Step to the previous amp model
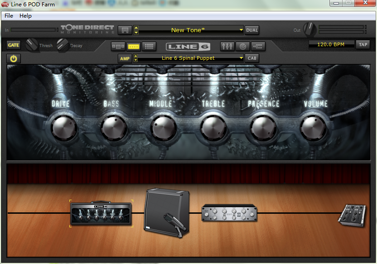The image size is (377, 264). (x=135, y=56)
